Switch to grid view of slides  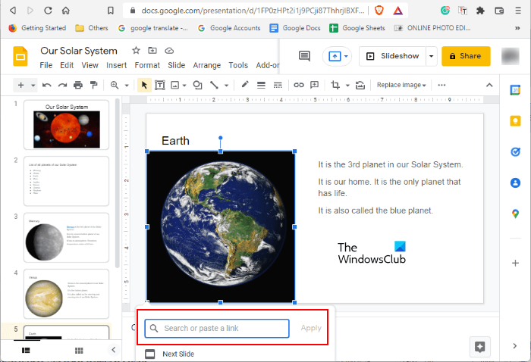click(79, 350)
